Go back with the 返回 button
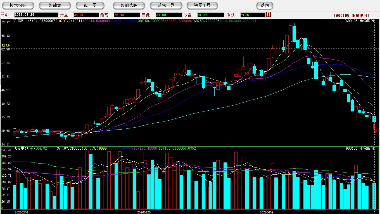This screenshot has width=380, height=214. [x=265, y=5]
